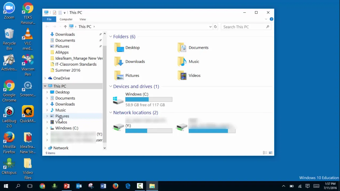Select the Windows (C:) drive icon
This screenshot has width=340, height=191.
[x=118, y=100]
